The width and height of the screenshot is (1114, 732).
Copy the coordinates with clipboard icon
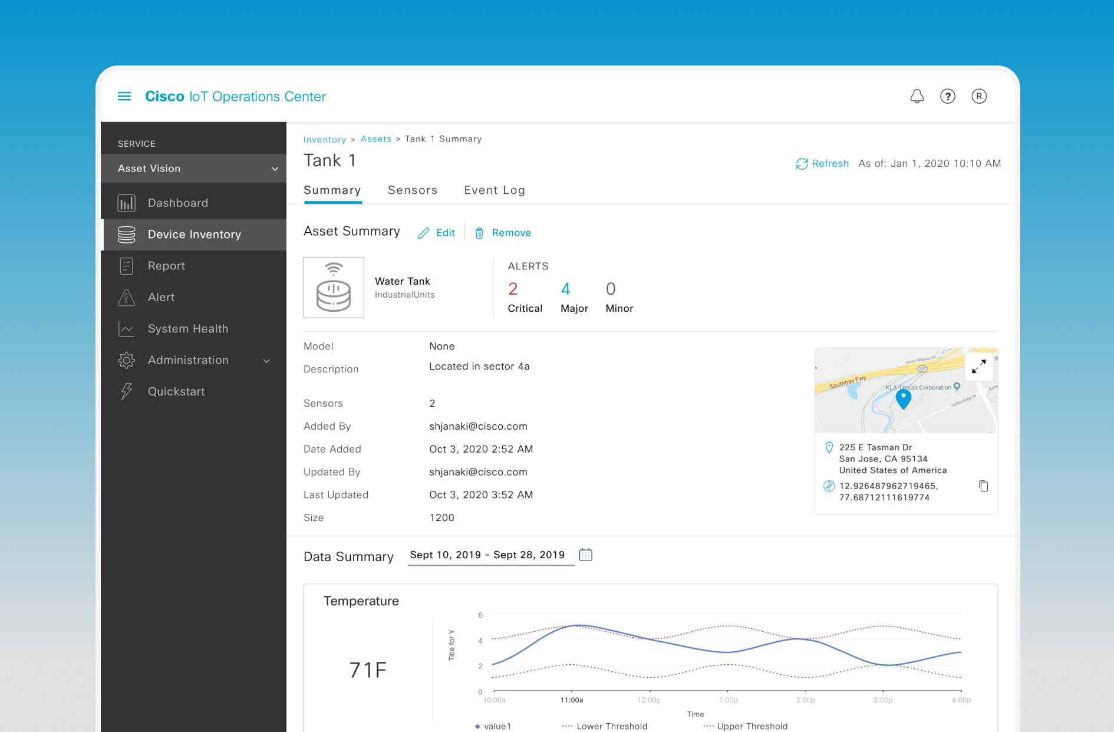[x=984, y=486]
